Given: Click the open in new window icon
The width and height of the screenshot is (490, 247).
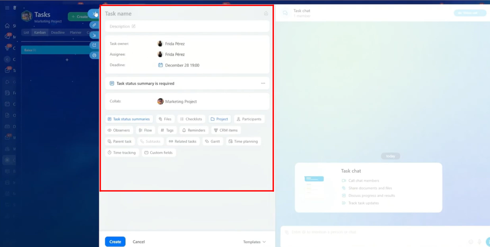Looking at the screenshot, I should 94,45.
